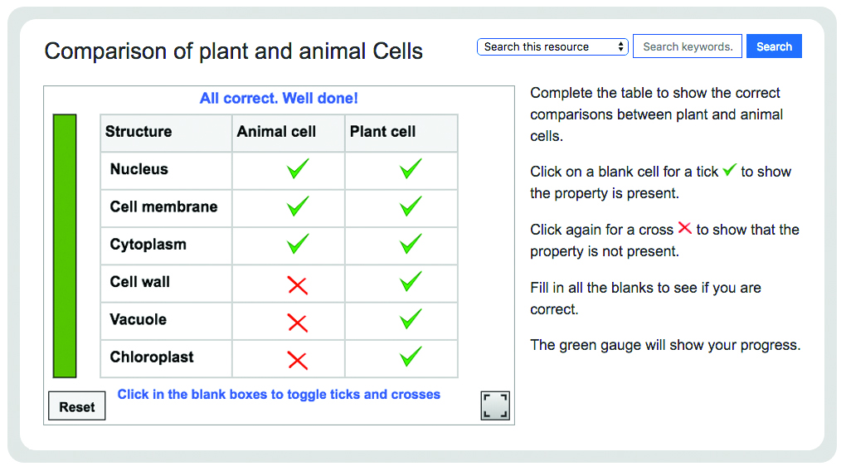The width and height of the screenshot is (846, 471).
Task: Toggle the Cell membrane plant cell tick
Action: (411, 206)
